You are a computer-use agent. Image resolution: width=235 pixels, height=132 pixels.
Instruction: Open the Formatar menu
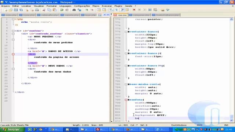(51, 6)
